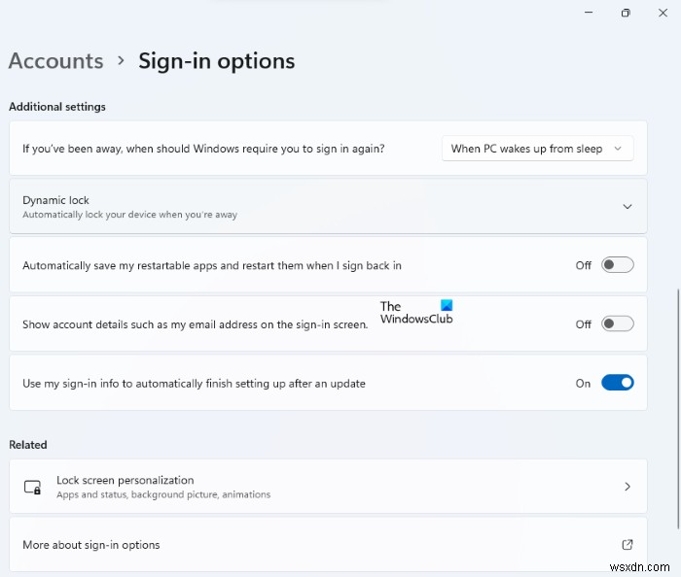
Task: Click the Sign-in options page title
Action: (217, 61)
